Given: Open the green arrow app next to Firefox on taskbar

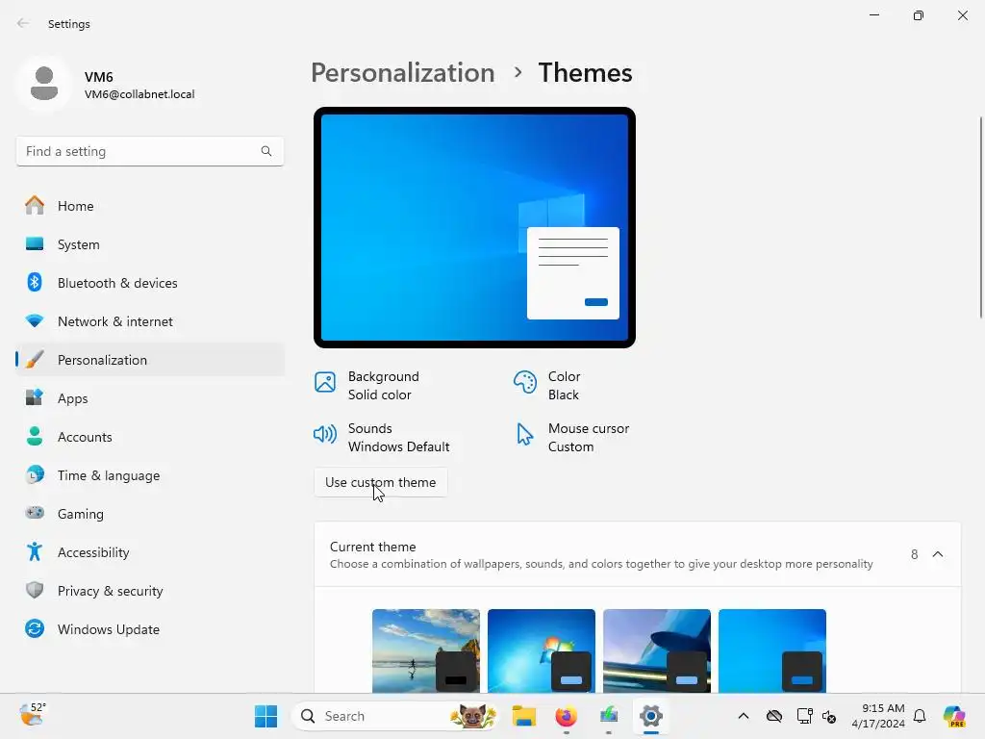Looking at the screenshot, I should [x=609, y=716].
